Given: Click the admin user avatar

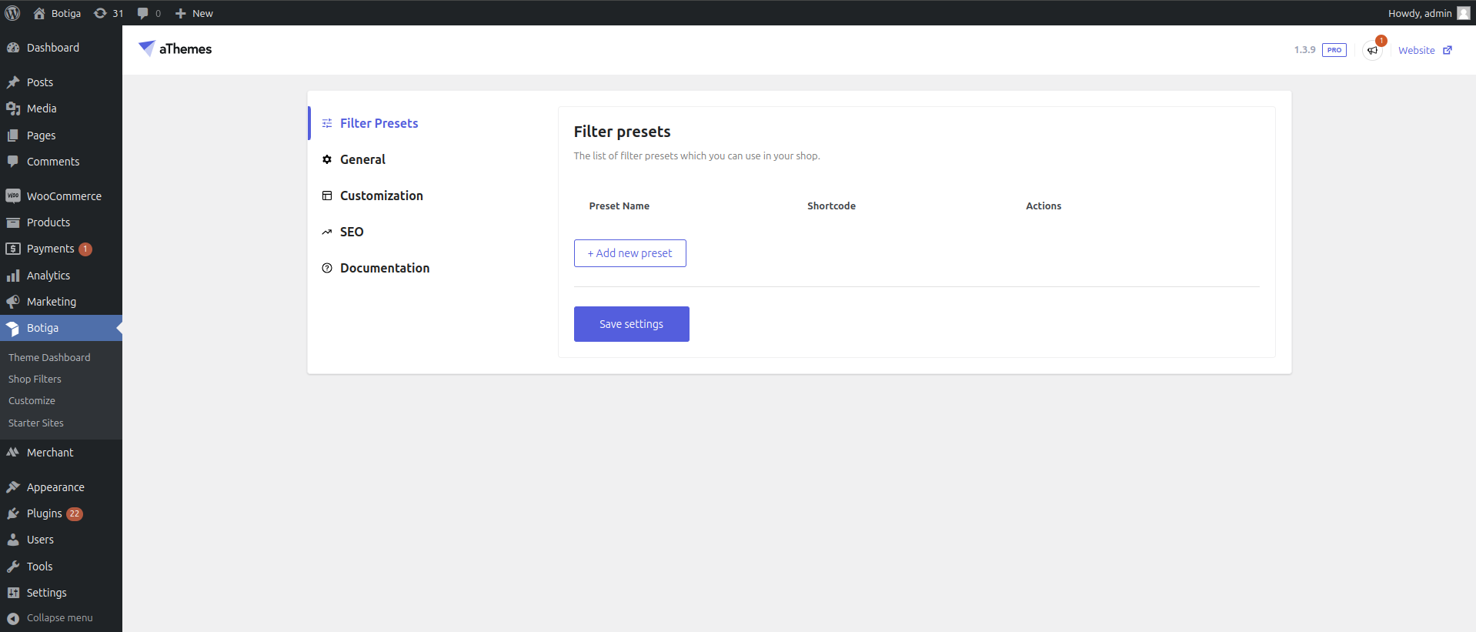Looking at the screenshot, I should (1463, 13).
